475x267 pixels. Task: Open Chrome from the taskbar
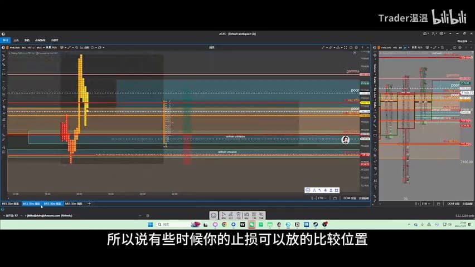point(224,224)
